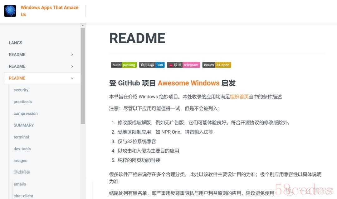
Task: Collapse the orange README section chevron
Action: 72,78
